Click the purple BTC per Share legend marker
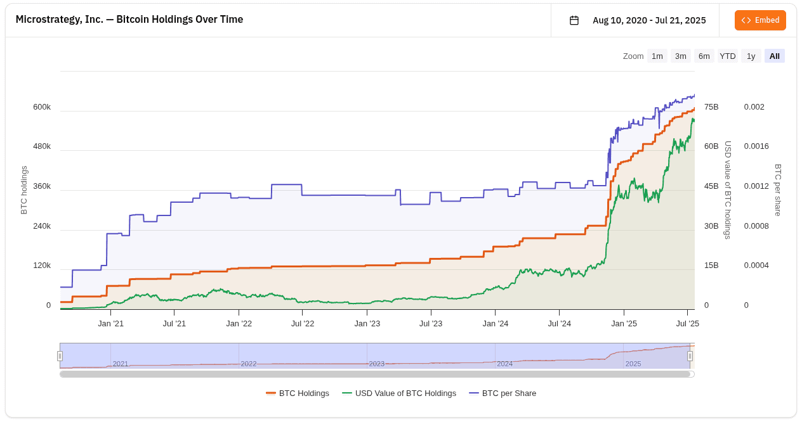The height and width of the screenshot is (422, 802). [x=474, y=393]
